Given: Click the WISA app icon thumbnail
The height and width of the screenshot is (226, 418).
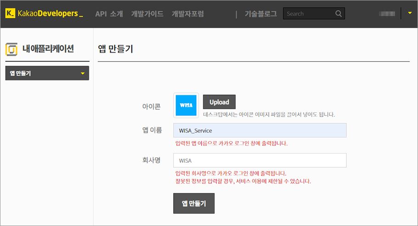Looking at the screenshot, I should 186,105.
